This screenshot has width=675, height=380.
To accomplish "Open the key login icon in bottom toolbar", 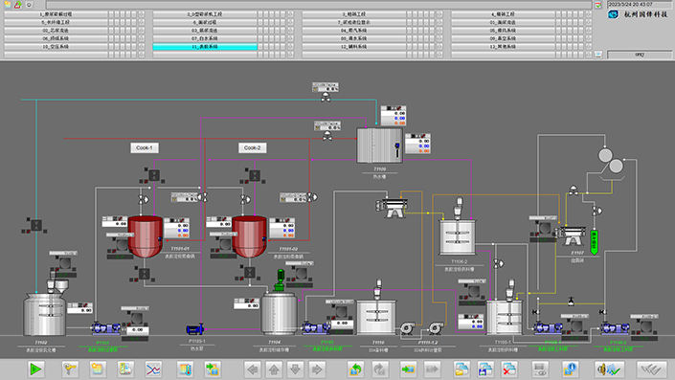I will click(x=70, y=369).
